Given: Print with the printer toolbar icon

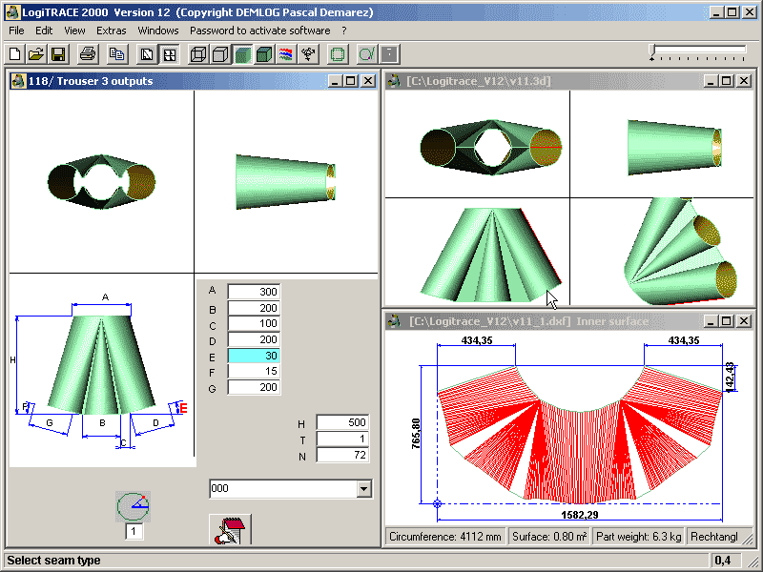Looking at the screenshot, I should click(88, 54).
